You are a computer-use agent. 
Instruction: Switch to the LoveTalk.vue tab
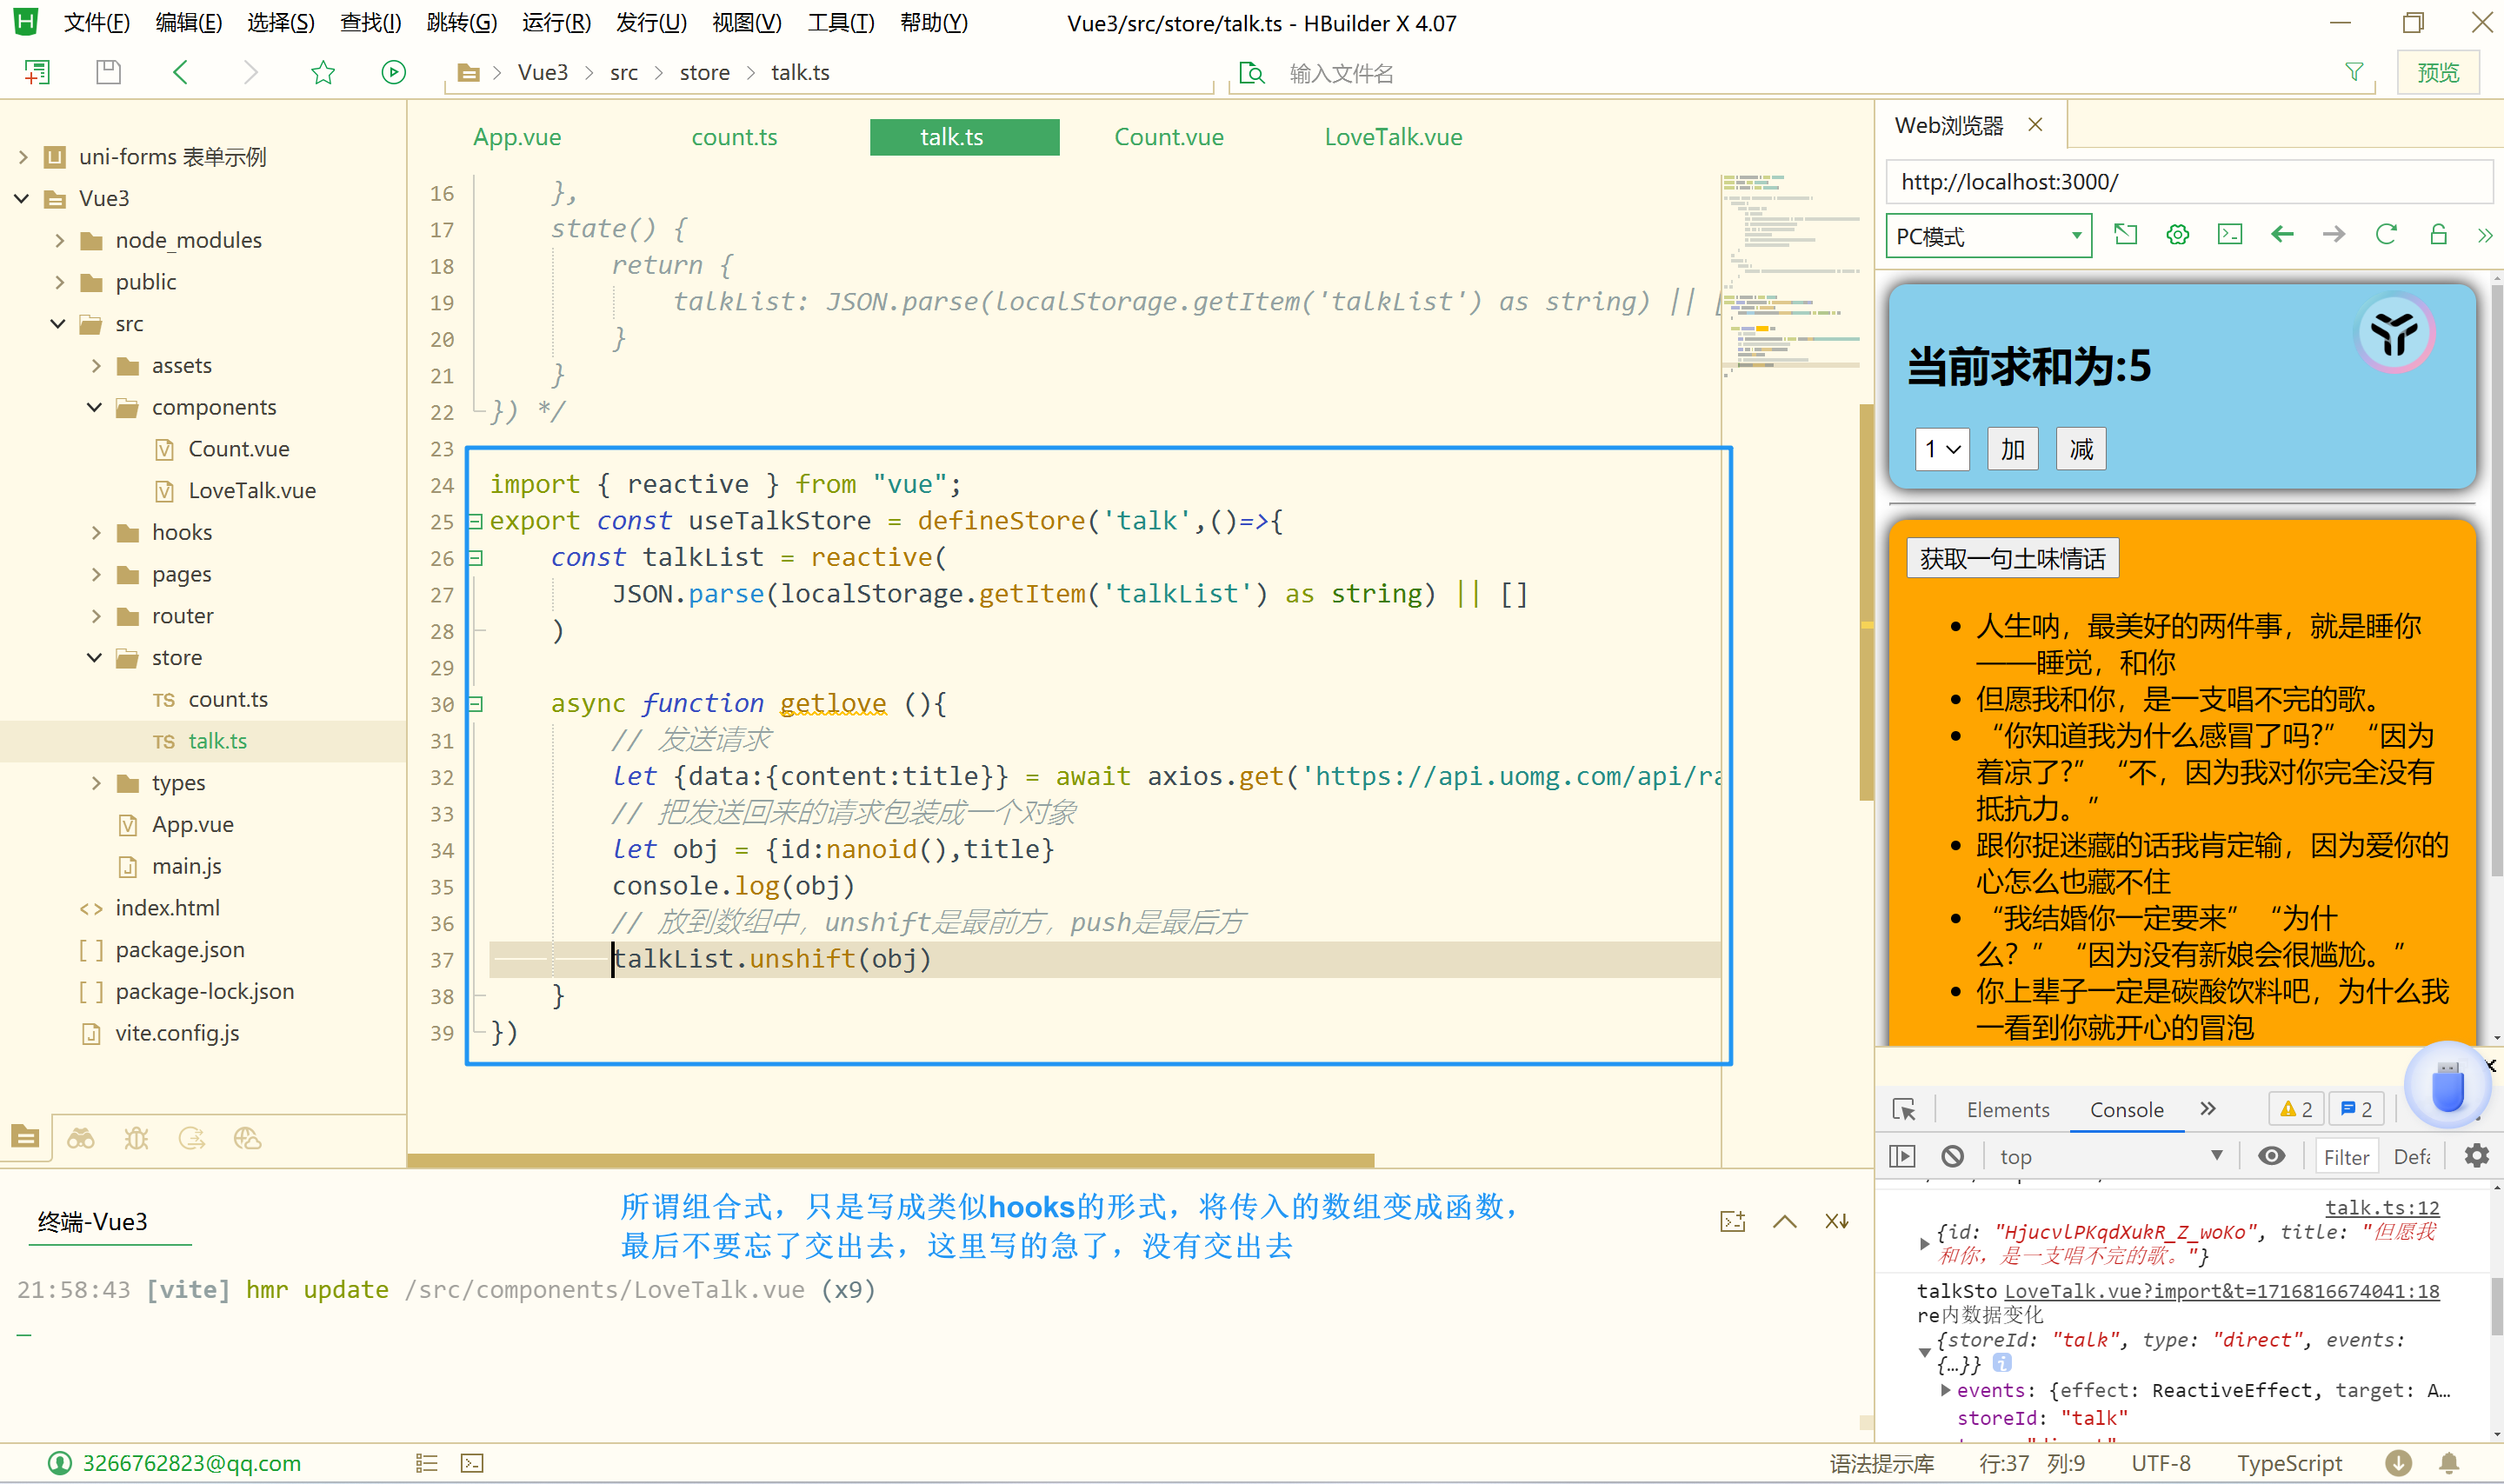1393,137
